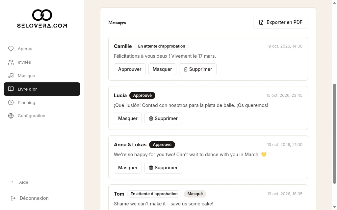Click the scrollbar down arrow
The height and width of the screenshot is (210, 337).
pos(334,207)
